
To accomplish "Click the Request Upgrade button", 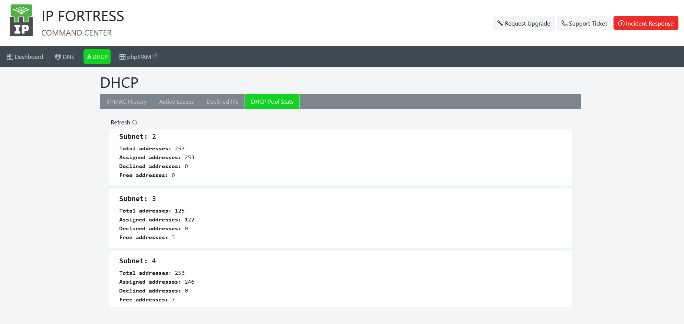I will pyautogui.click(x=524, y=23).
